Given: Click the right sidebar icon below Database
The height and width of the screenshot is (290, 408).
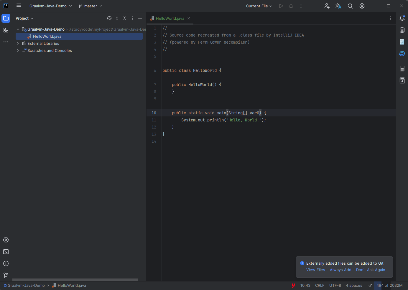Looking at the screenshot, I should coord(402,42).
